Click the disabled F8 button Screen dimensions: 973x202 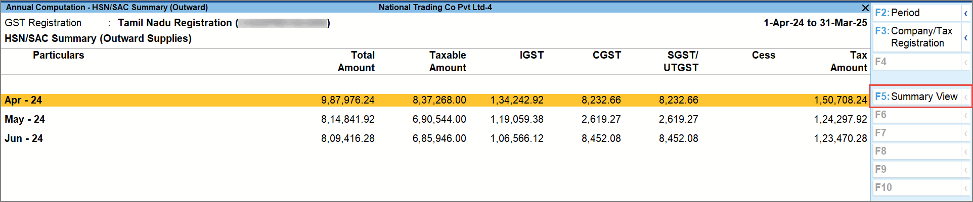pyautogui.click(x=916, y=151)
